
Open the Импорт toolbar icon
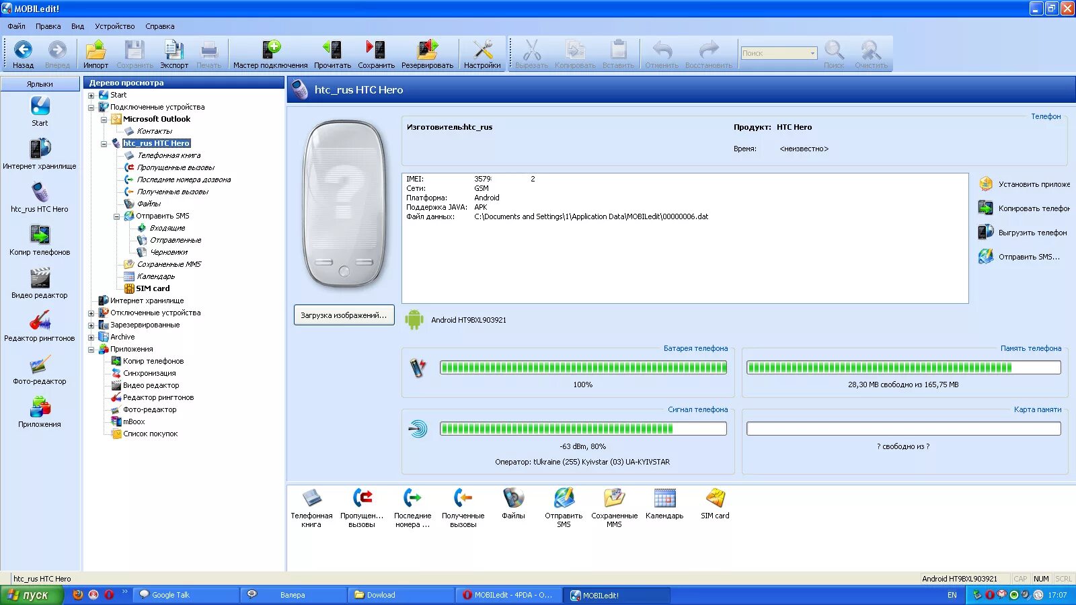pyautogui.click(x=95, y=50)
